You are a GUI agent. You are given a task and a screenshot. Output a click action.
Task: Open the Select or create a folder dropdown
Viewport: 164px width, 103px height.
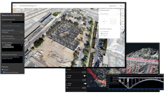point(12,32)
